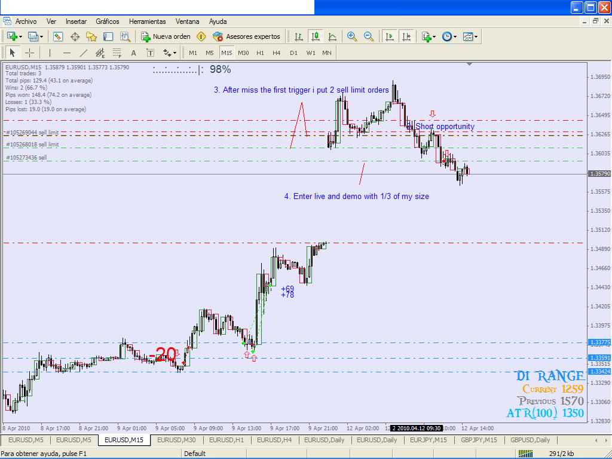Switch to the GBPJPY,M15 chart tab
Image resolution: width=612 pixels, height=459 pixels.
[479, 440]
